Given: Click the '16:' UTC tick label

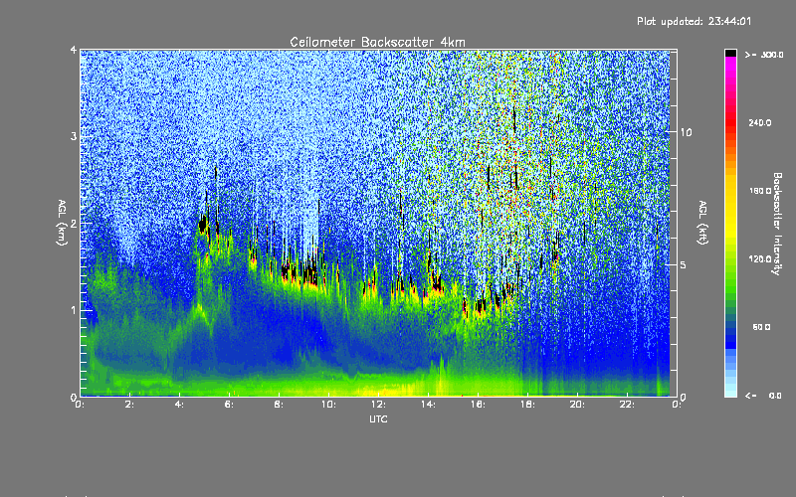Looking at the screenshot, I should (478, 405).
